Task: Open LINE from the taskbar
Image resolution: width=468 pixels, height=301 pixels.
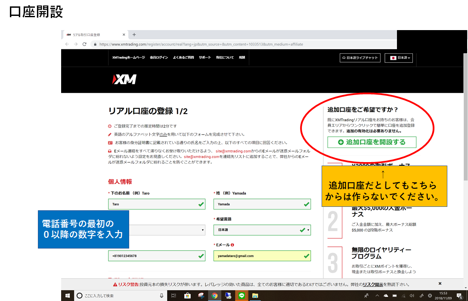Action: (x=242, y=296)
